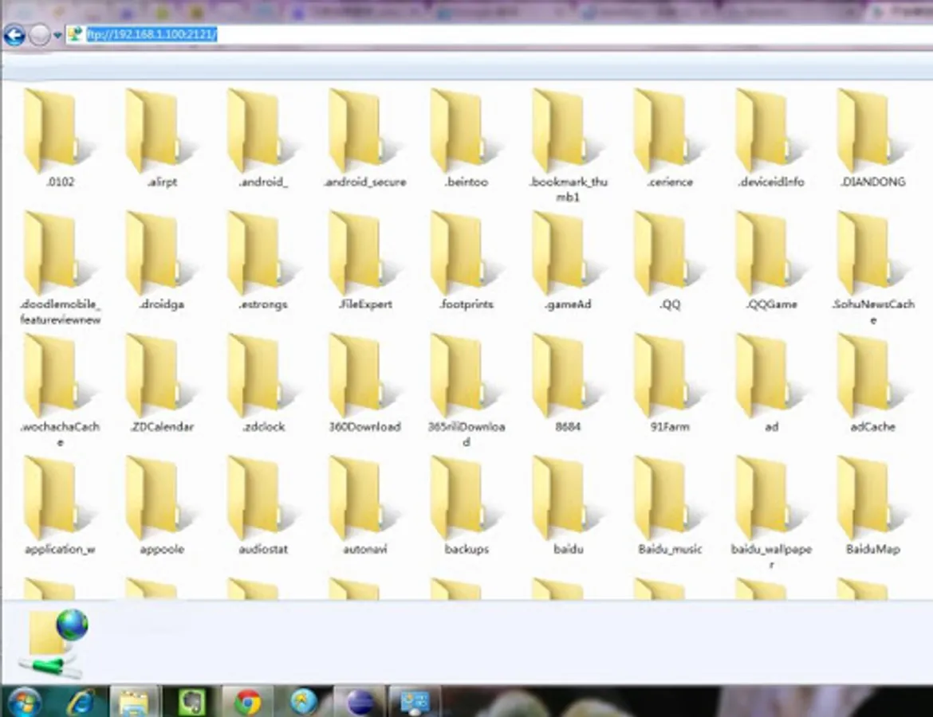The width and height of the screenshot is (933, 717).
Task: Launch Internet Explorer from the taskbar
Action: [81, 702]
